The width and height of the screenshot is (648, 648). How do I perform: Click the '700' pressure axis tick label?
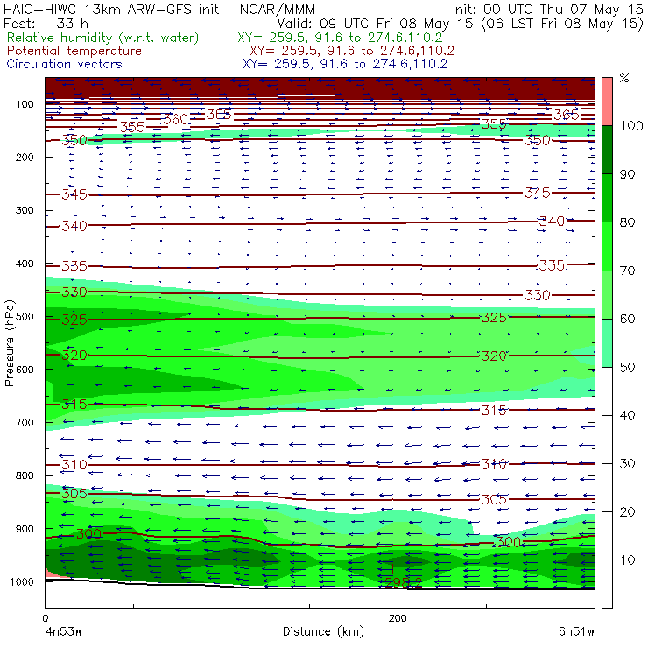tap(25, 422)
